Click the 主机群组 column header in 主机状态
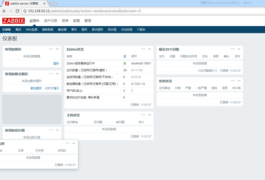Image resolution: width=265 pixels, height=180 pixels. pyautogui.click(x=72, y=122)
